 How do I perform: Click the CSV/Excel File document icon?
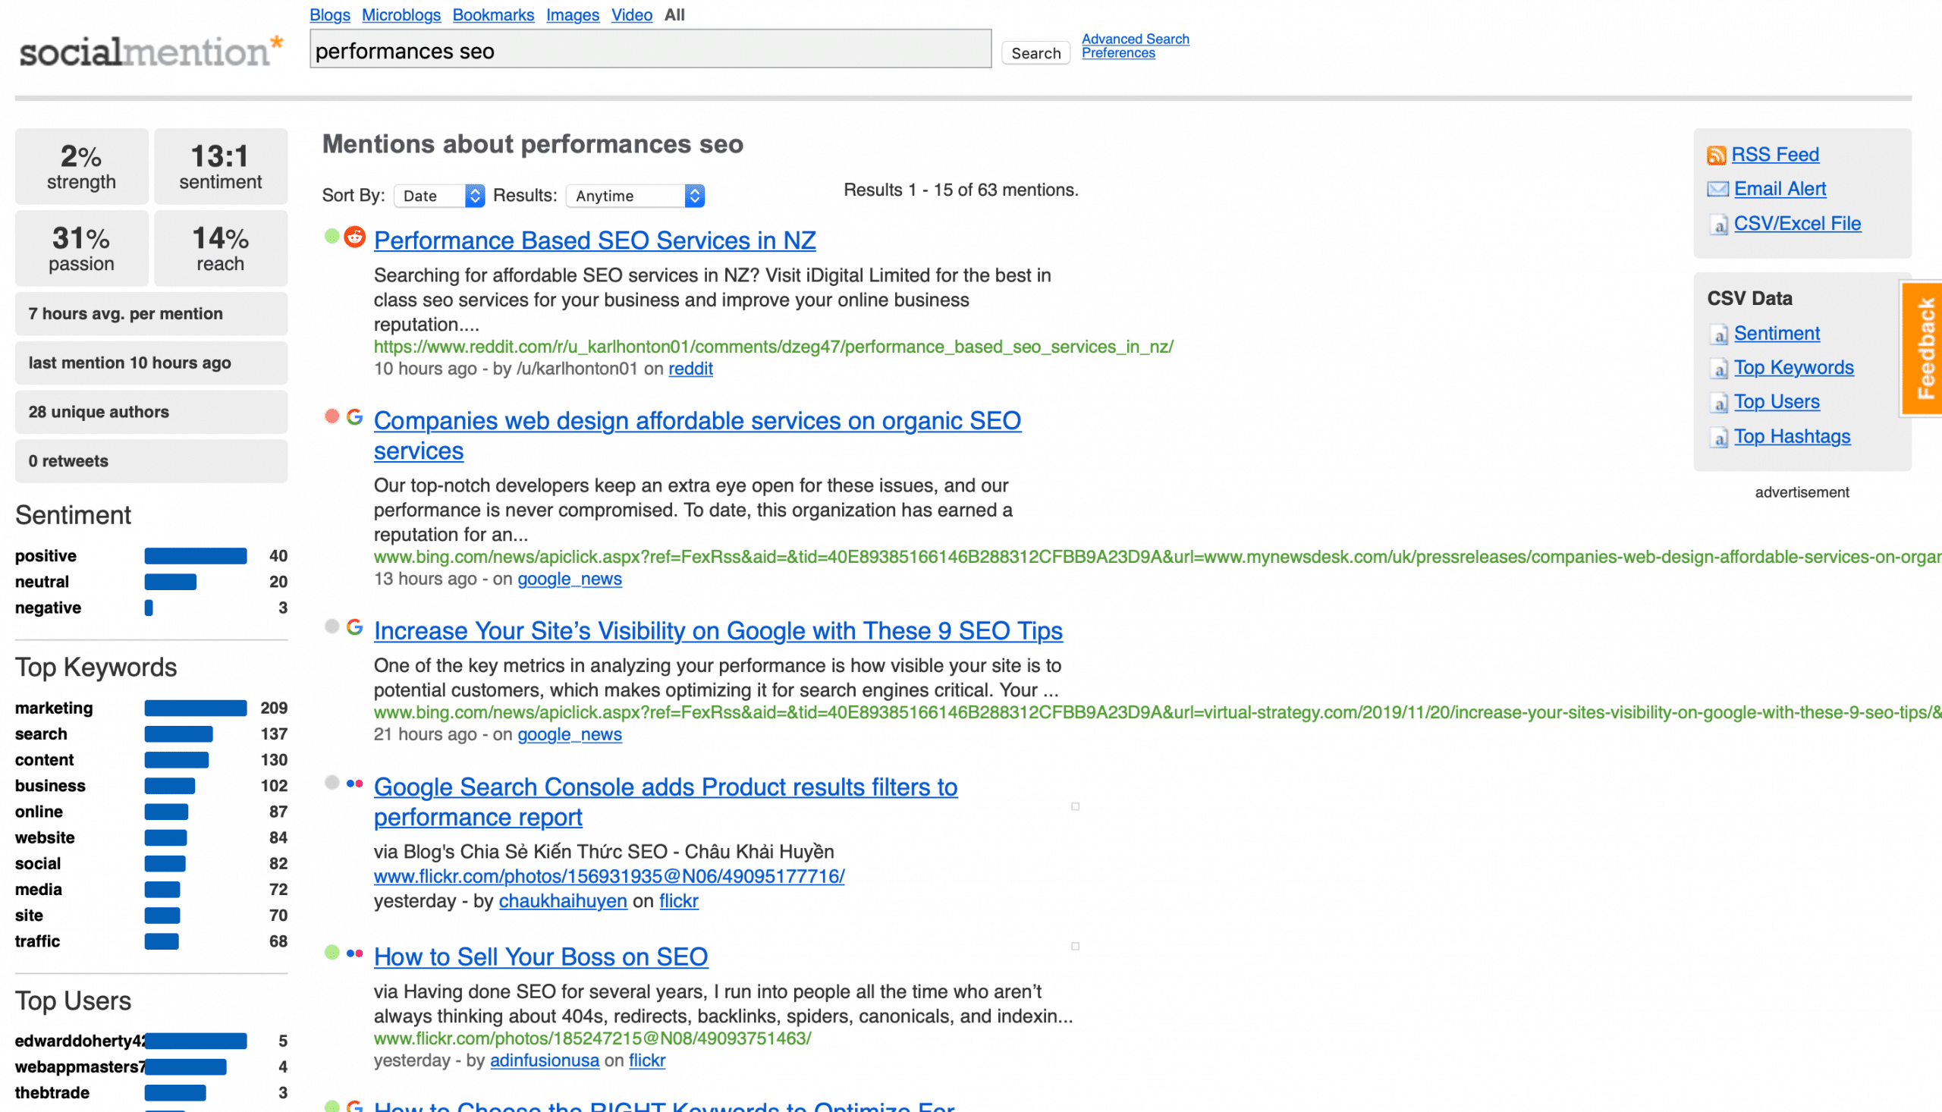tap(1718, 225)
